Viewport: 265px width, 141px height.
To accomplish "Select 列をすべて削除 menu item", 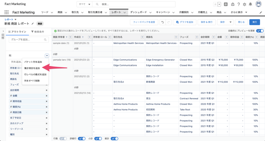I will tap(35, 81).
